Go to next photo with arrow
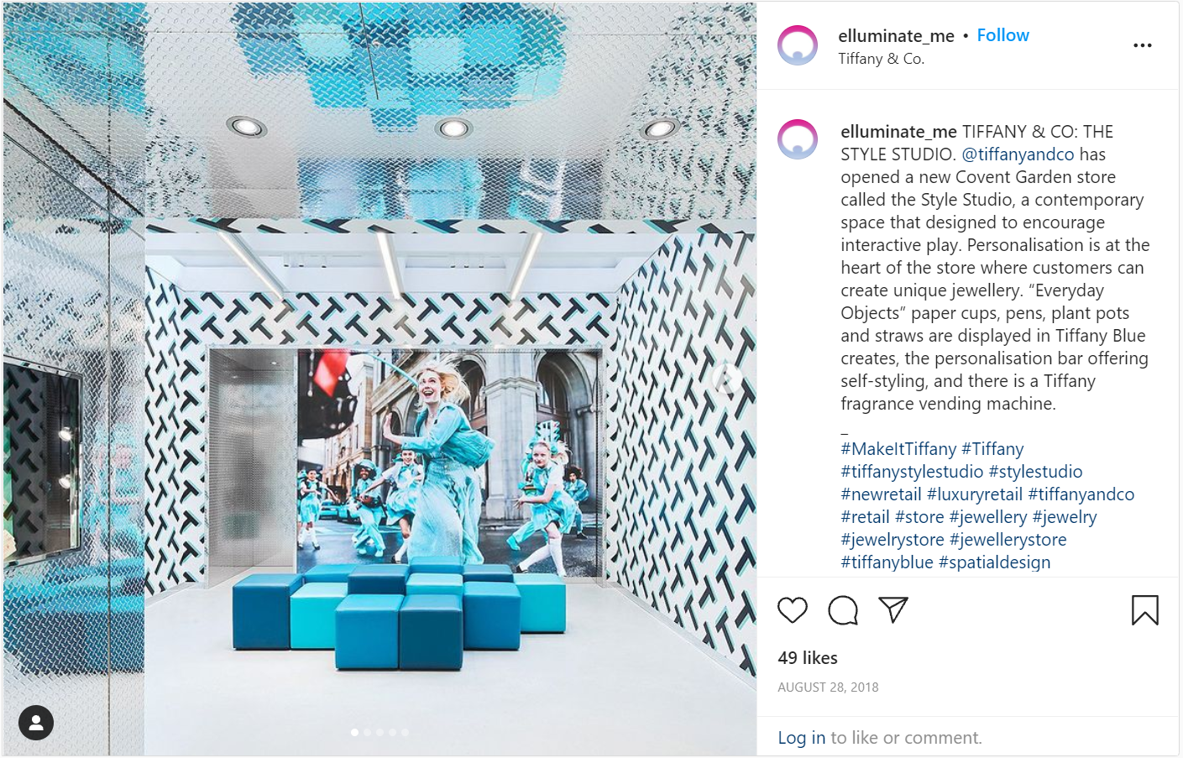The width and height of the screenshot is (1183, 758). (x=727, y=379)
